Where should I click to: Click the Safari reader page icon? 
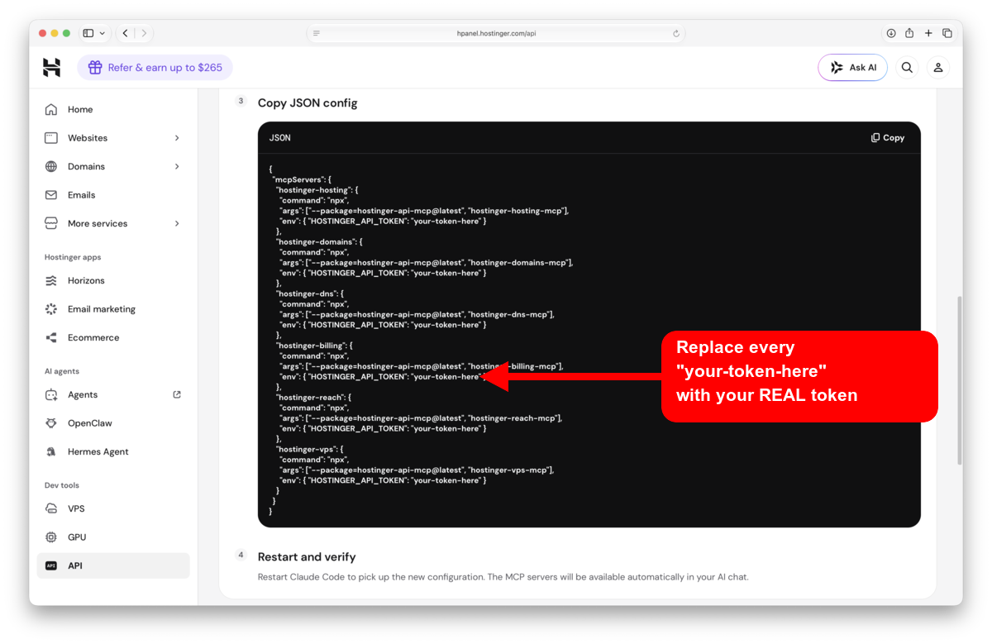pos(317,34)
